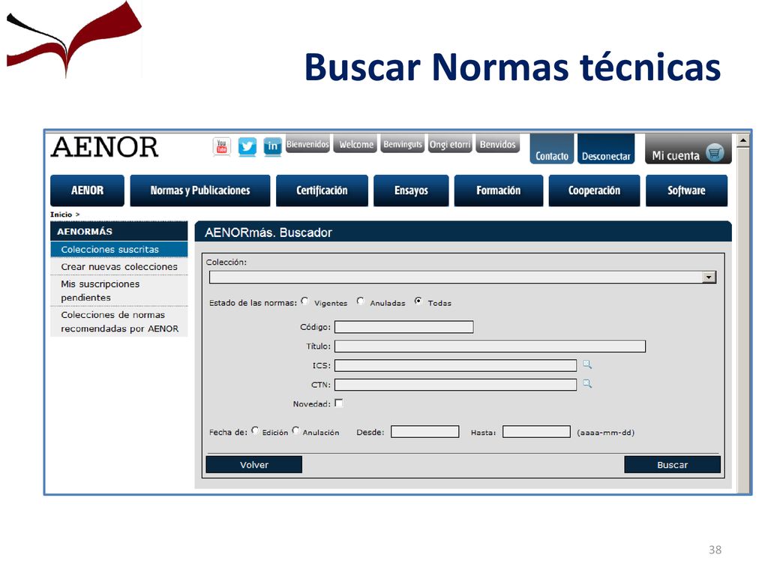Screen dimensions: 768x576
Task: Focus the CTN input field
Action: [455, 385]
